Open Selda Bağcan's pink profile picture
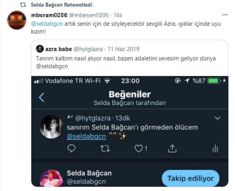Image resolution: width=235 pixels, height=191 pixels. tap(51, 178)
